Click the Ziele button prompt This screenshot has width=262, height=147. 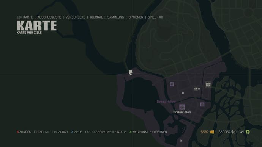pos(77,132)
